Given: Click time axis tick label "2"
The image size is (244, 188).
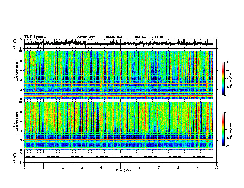Looking at the screenshot, I should tap(63, 168).
